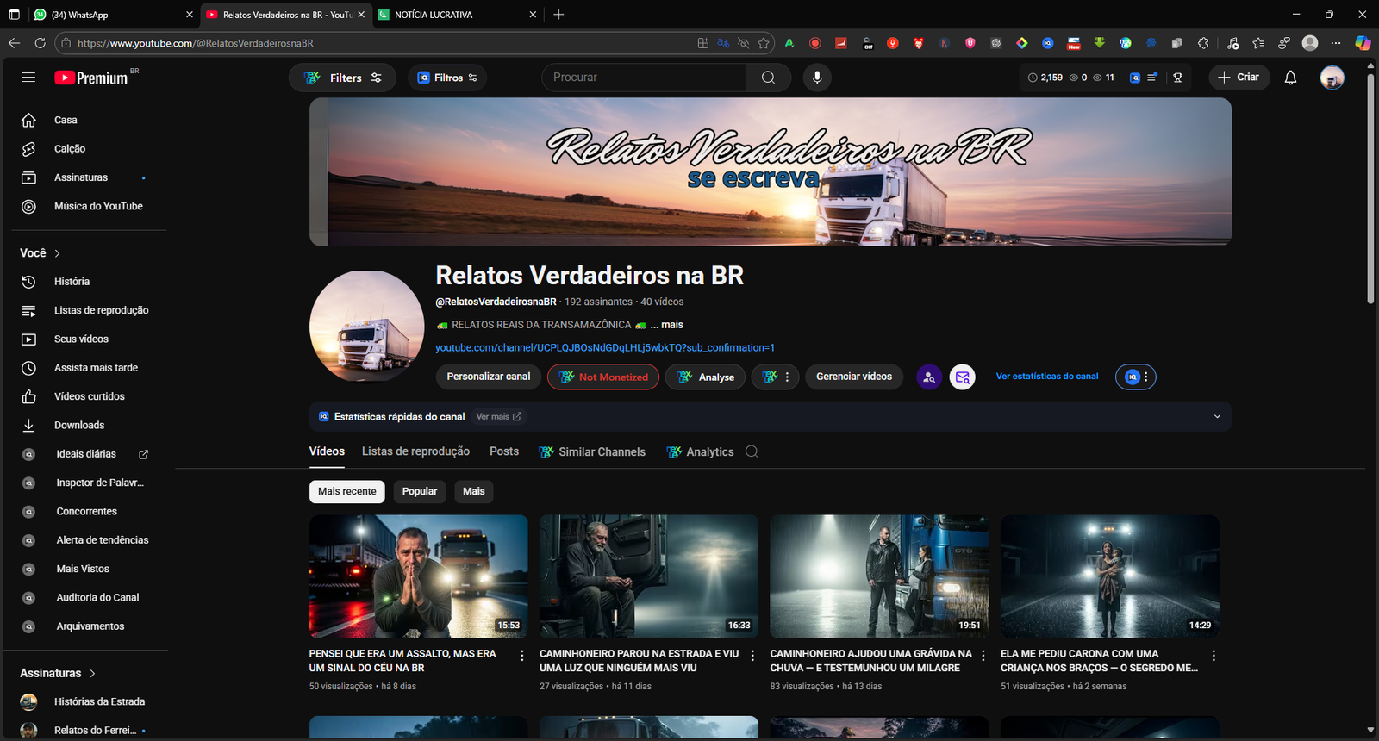Expand channel description with mais
This screenshot has height=741, width=1379.
(667, 325)
